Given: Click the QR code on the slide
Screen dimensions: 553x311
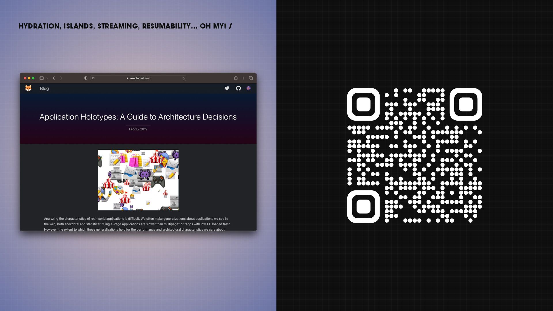Looking at the screenshot, I should pos(414,155).
